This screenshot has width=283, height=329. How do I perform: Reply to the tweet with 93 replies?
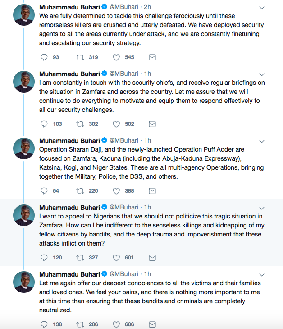44,57
